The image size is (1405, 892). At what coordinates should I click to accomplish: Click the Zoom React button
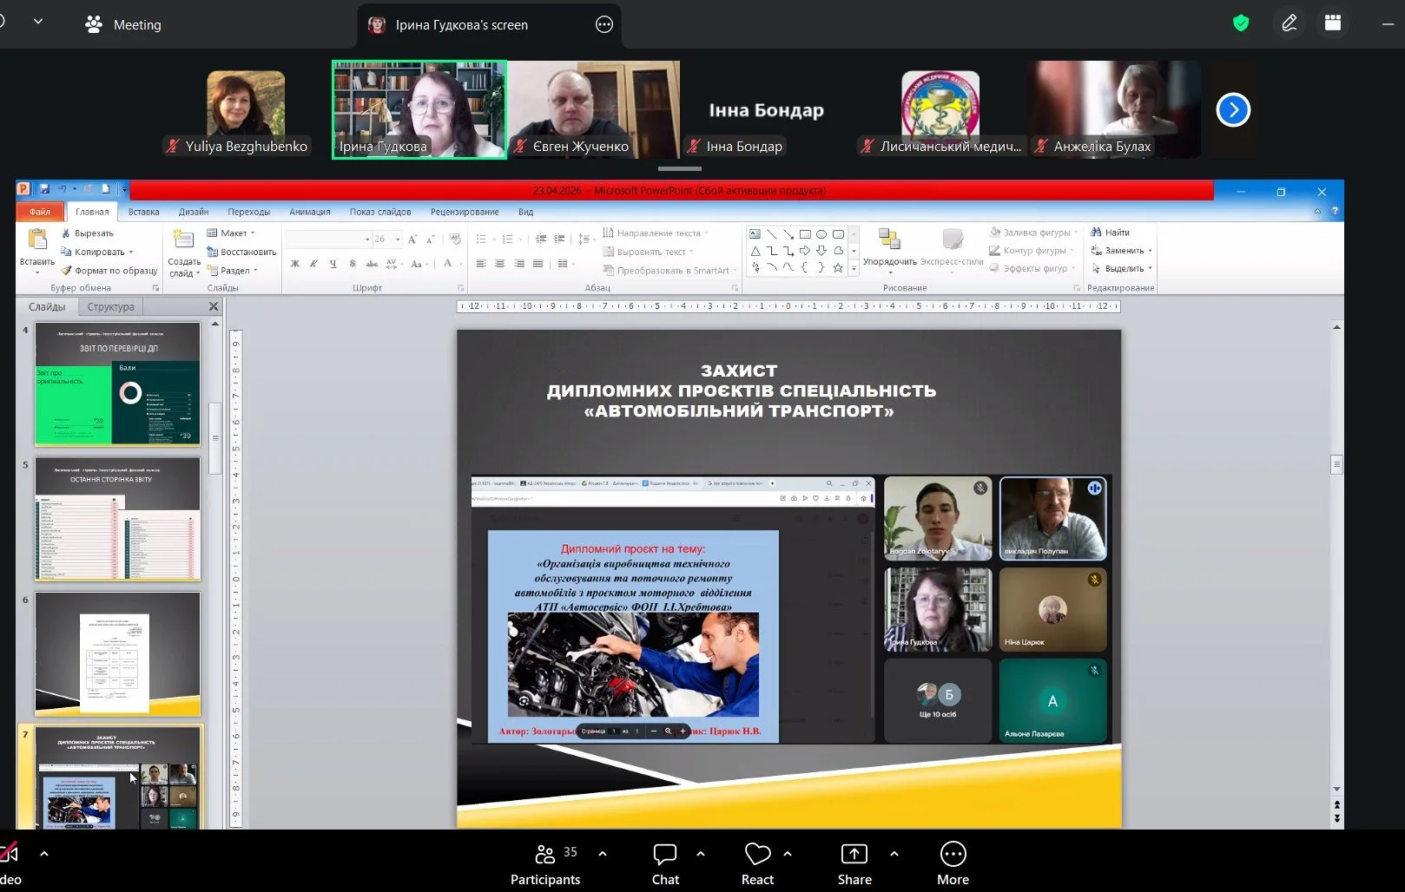coord(757,865)
